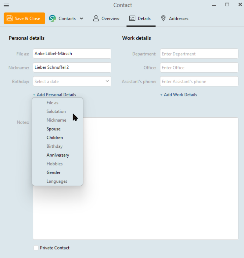Choose Anniversary in the personal details menu
The image size is (244, 258).
(58, 155)
